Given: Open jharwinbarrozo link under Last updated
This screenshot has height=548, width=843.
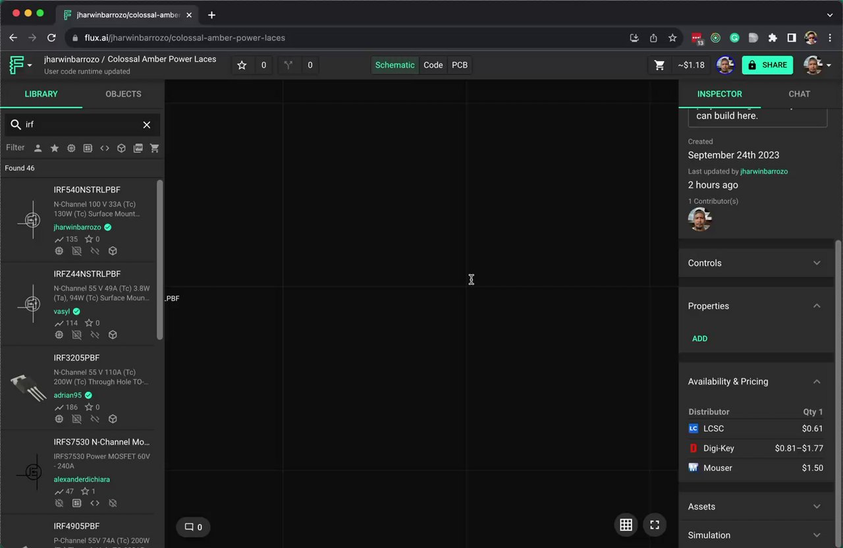Looking at the screenshot, I should 764,171.
